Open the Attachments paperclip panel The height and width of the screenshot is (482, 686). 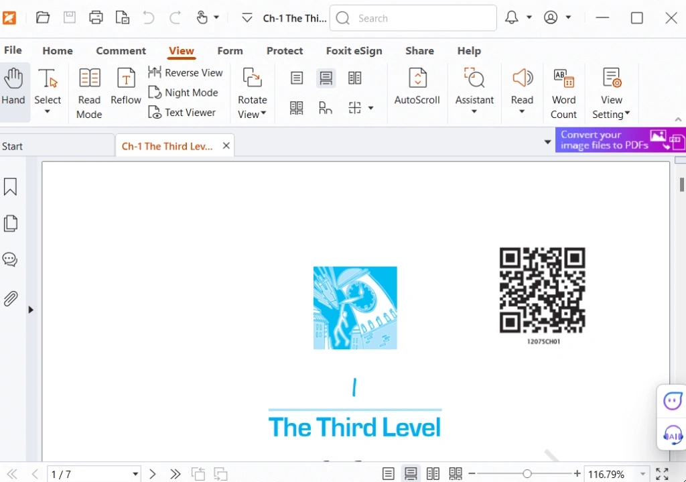pos(11,298)
